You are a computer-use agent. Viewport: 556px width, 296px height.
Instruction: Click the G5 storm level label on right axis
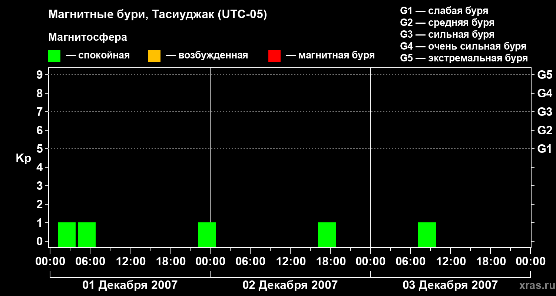(x=545, y=75)
